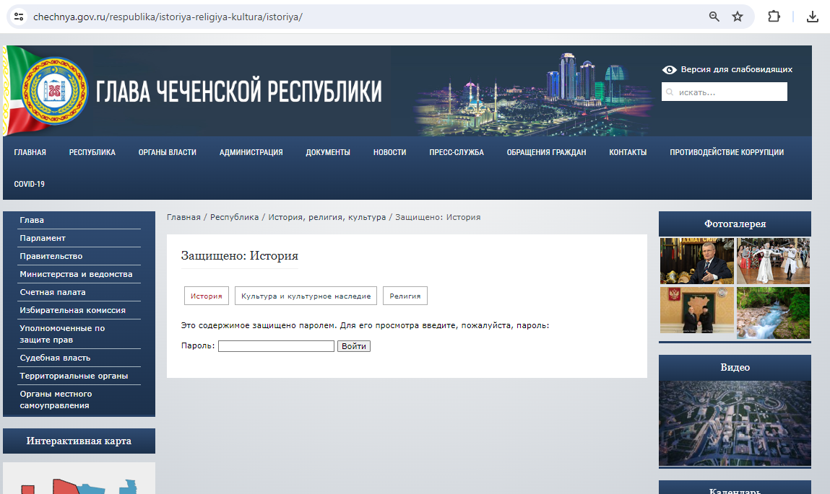This screenshot has width=830, height=494.
Task: Click the bookmark star in the address bar
Action: 738,16
